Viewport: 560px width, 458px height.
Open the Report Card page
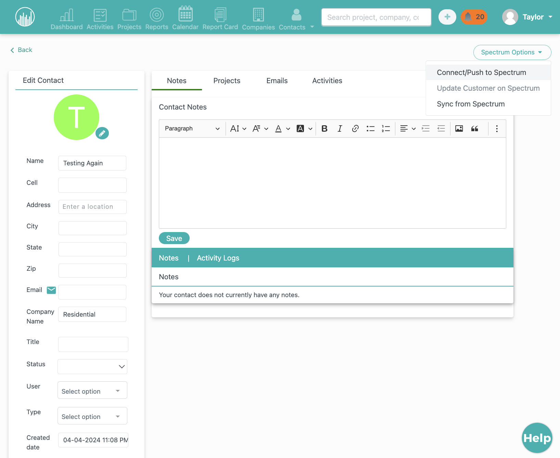220,19
